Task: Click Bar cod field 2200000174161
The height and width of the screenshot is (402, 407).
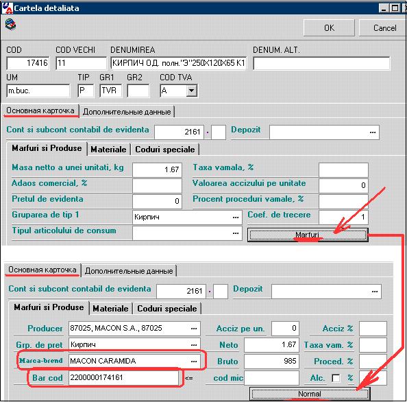Action: pyautogui.click(x=123, y=377)
